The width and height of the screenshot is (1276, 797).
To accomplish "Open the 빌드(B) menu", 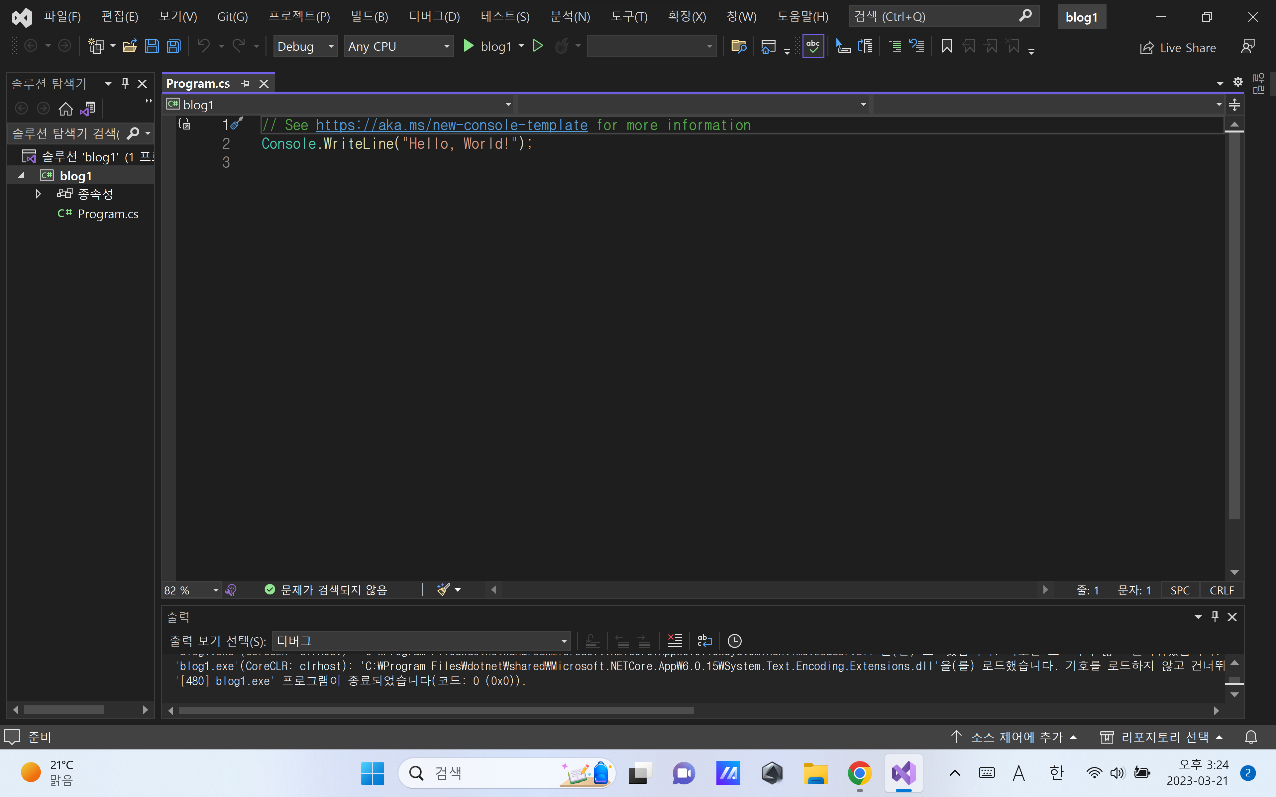I will click(369, 16).
